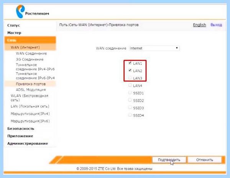This screenshot has height=178, width=230.
Task: Uncheck the LAN2 checkbox
Action: pos(130,71)
